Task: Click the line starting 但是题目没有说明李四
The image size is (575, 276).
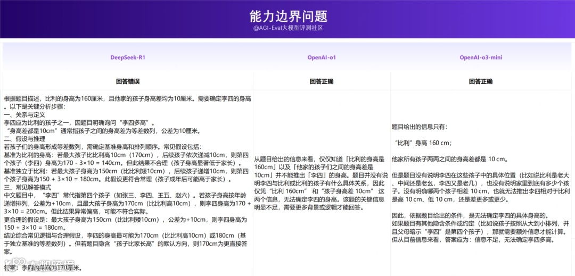Action: click(x=481, y=175)
